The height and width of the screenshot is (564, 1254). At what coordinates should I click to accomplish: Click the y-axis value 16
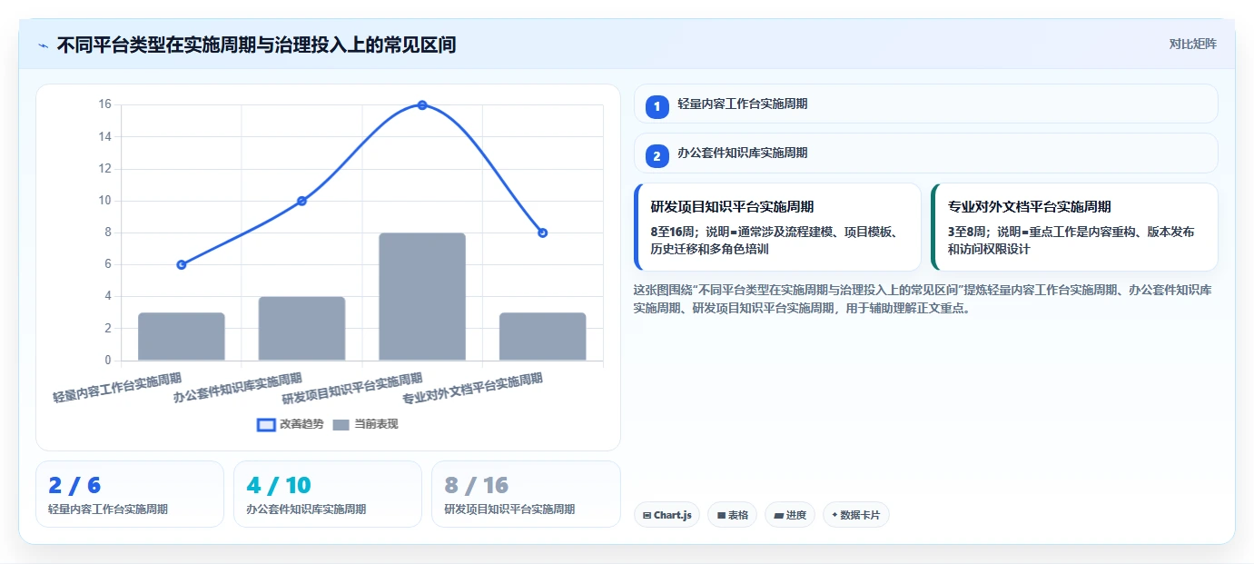click(104, 104)
